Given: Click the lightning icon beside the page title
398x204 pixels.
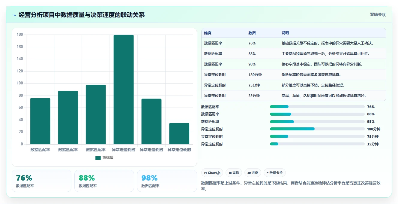Looking at the screenshot, I should (x=14, y=15).
